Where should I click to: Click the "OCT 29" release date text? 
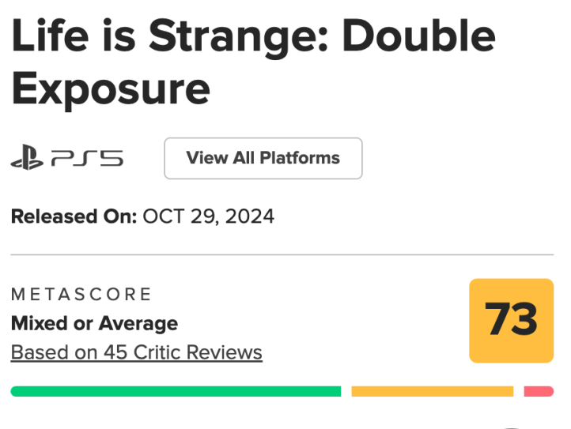(x=180, y=216)
